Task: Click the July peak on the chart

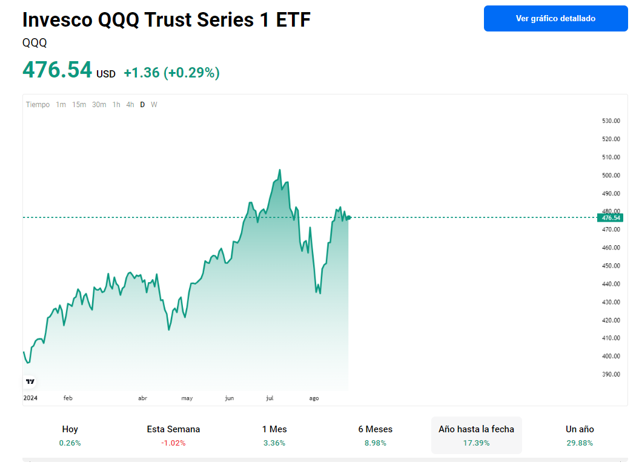Action: click(279, 170)
